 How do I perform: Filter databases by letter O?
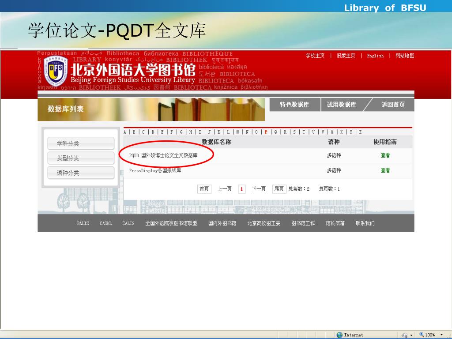coord(256,132)
